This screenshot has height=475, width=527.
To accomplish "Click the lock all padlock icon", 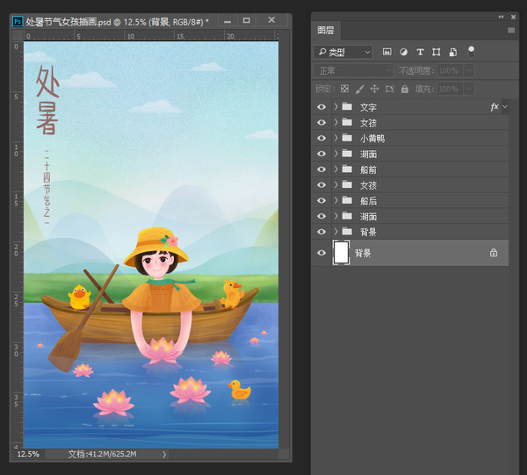I will 405,89.
